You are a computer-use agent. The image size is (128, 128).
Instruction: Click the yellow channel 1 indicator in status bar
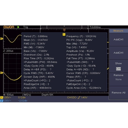(2, 98)
